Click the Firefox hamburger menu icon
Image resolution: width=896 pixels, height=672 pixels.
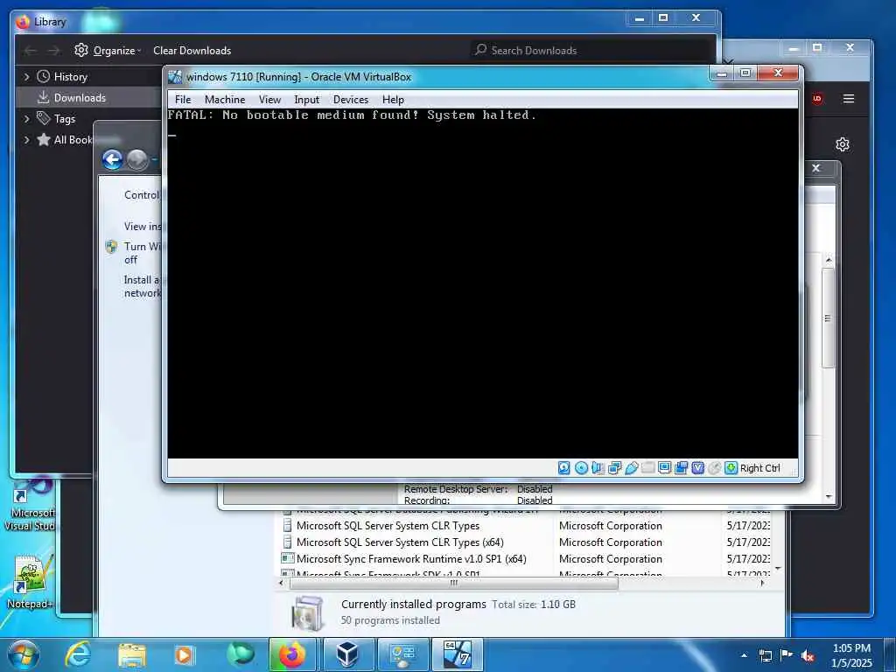[x=849, y=99]
